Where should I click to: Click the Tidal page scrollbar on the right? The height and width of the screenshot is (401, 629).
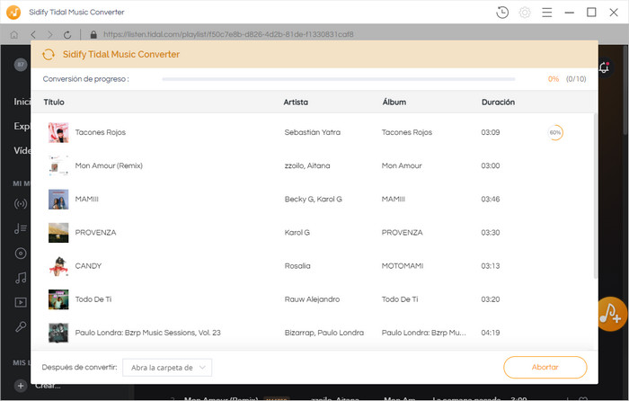[x=626, y=90]
